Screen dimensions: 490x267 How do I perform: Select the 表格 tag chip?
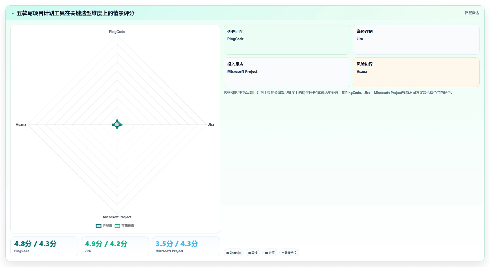pos(253,253)
